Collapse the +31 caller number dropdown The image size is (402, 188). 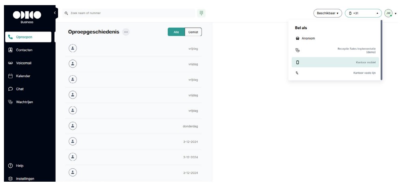(x=363, y=13)
